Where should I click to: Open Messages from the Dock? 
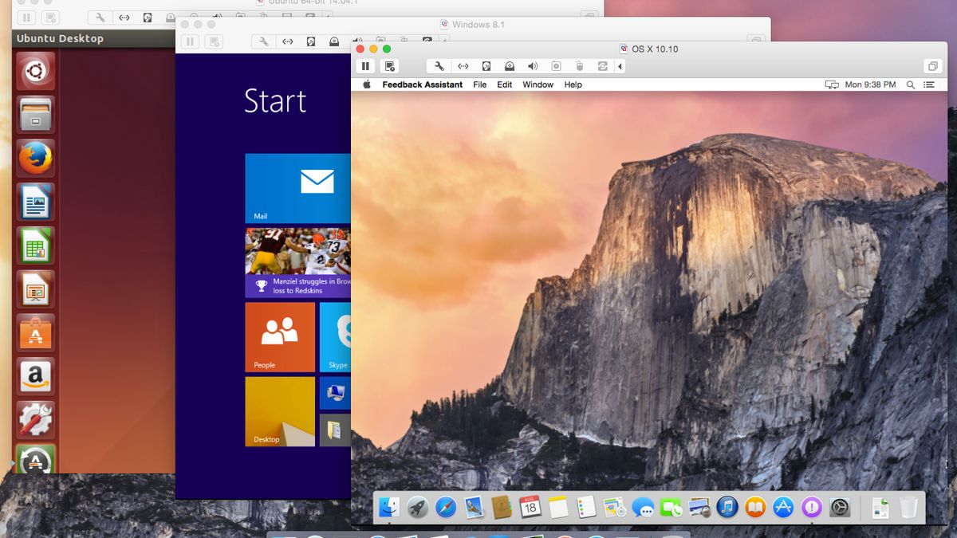pos(643,507)
